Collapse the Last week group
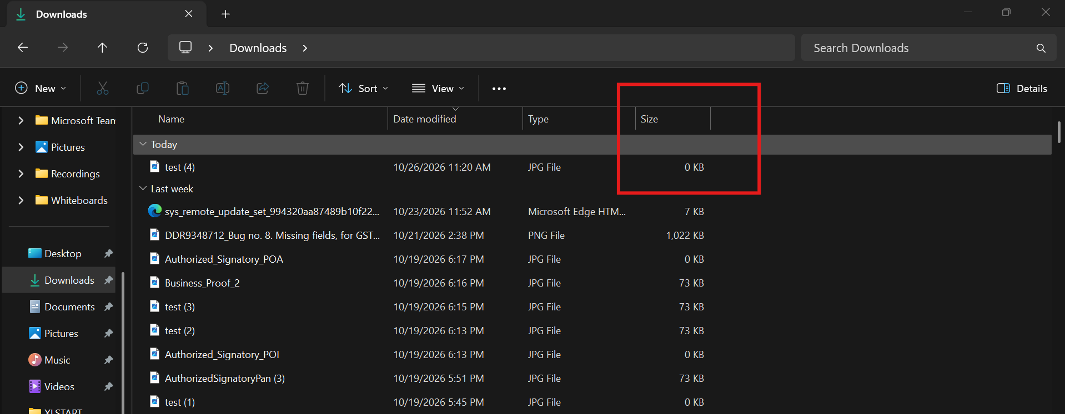1065x414 pixels. pos(143,188)
